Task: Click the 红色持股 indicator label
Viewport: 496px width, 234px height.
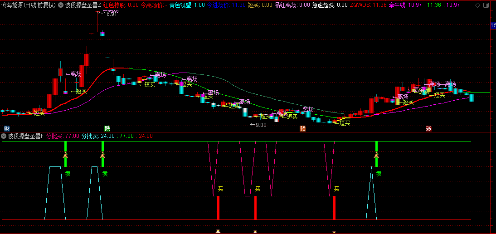Action: click(115, 5)
